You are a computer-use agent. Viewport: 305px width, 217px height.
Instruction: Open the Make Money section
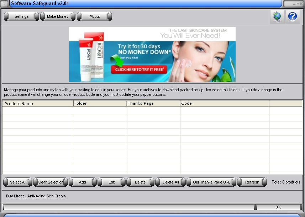point(58,16)
